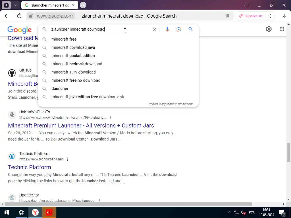The image size is (291, 218).
Task: Click the site security lock icon
Action: point(31,16)
